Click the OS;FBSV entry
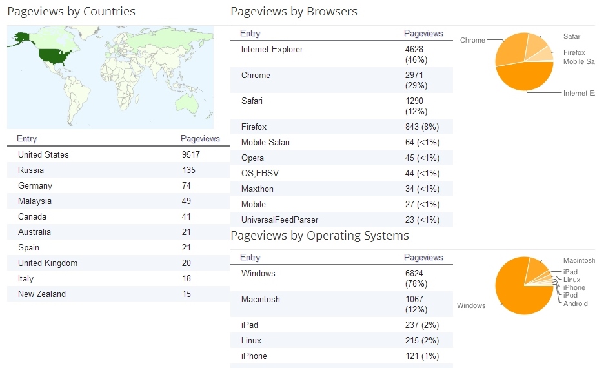Screen dimensions: 606x368 [260, 173]
